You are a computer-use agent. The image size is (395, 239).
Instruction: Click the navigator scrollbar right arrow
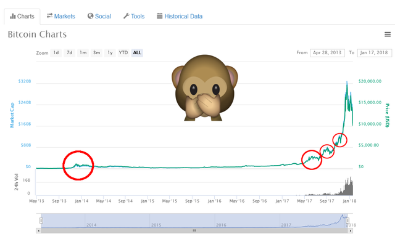point(351,230)
